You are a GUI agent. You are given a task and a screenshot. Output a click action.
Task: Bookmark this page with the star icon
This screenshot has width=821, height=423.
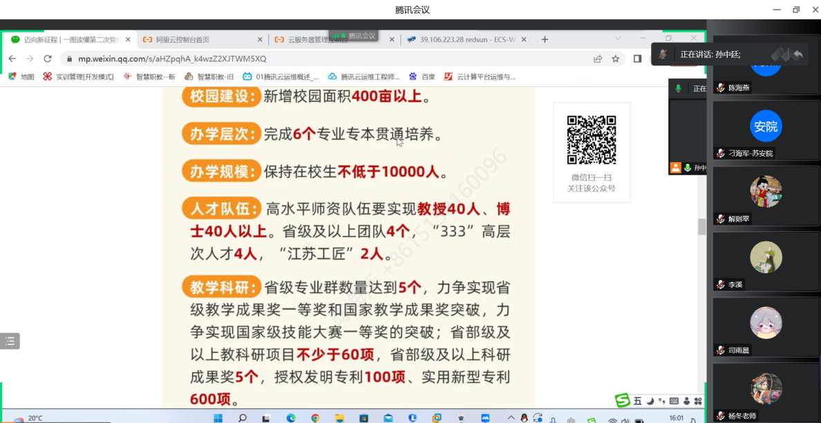coord(615,59)
